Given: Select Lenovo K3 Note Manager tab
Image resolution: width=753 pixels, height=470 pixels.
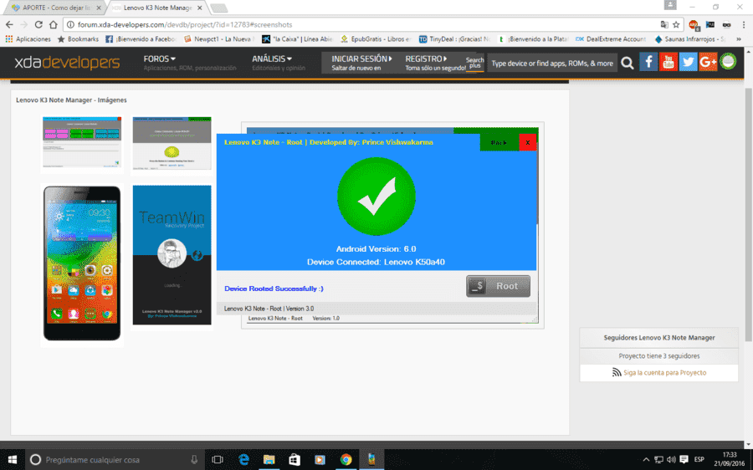Looking at the screenshot, I should (158, 8).
